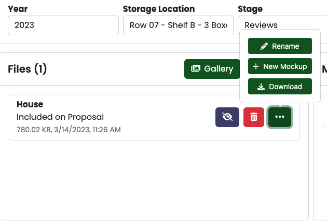The height and width of the screenshot is (223, 327).
Task: Toggle the crossed-out eye visibility button
Action: coord(227,117)
